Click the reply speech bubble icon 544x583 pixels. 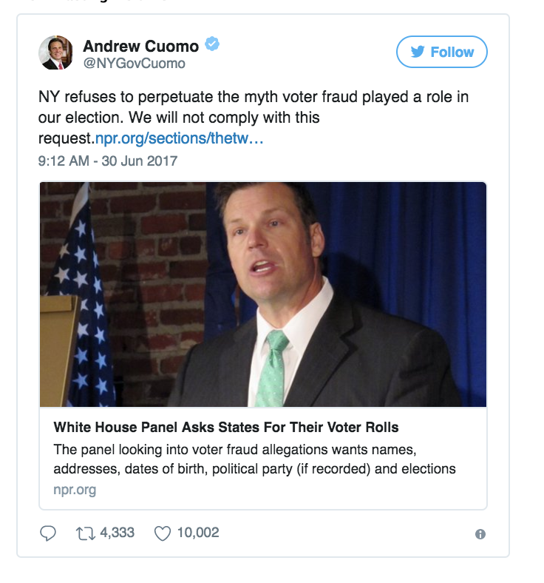(x=48, y=533)
